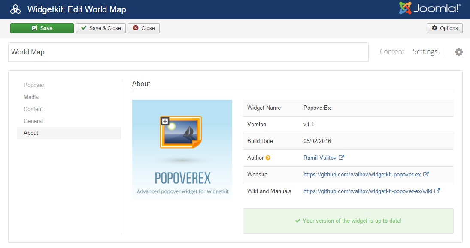The image size is (470, 248).
Task: Click Save & Close button
Action: pyautogui.click(x=101, y=28)
